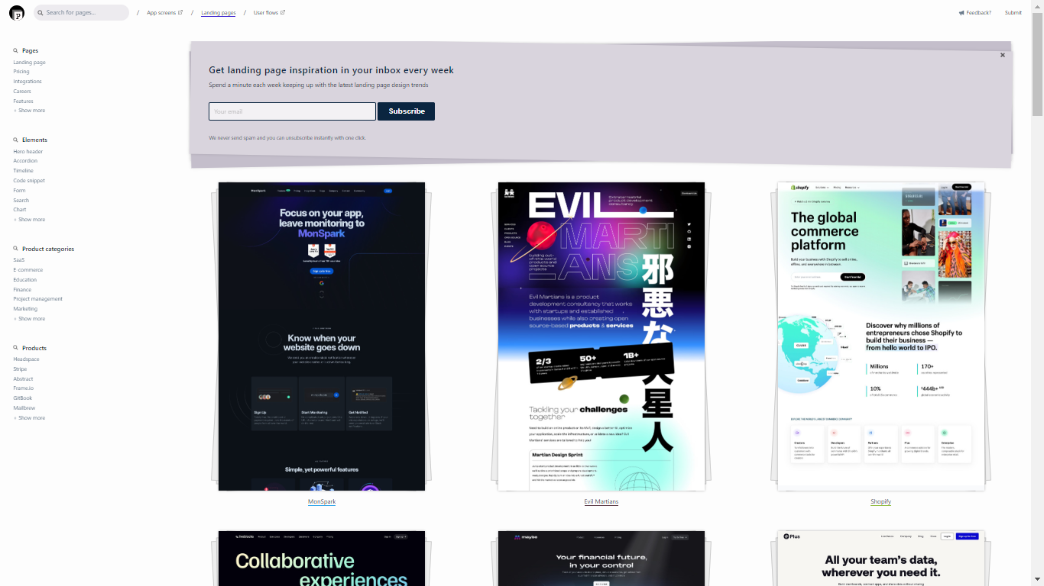Open the Collaborative experiences page thumbnail

(322, 559)
